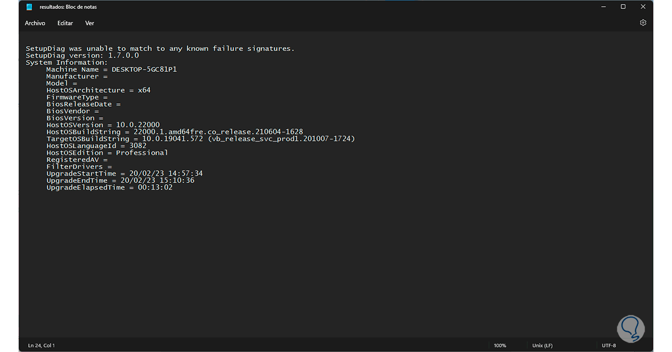
Task: Click the HostOSArchitecture = x64 line
Action: [98, 90]
